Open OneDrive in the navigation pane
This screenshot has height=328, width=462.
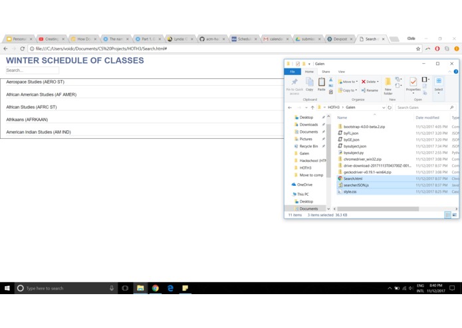click(304, 185)
